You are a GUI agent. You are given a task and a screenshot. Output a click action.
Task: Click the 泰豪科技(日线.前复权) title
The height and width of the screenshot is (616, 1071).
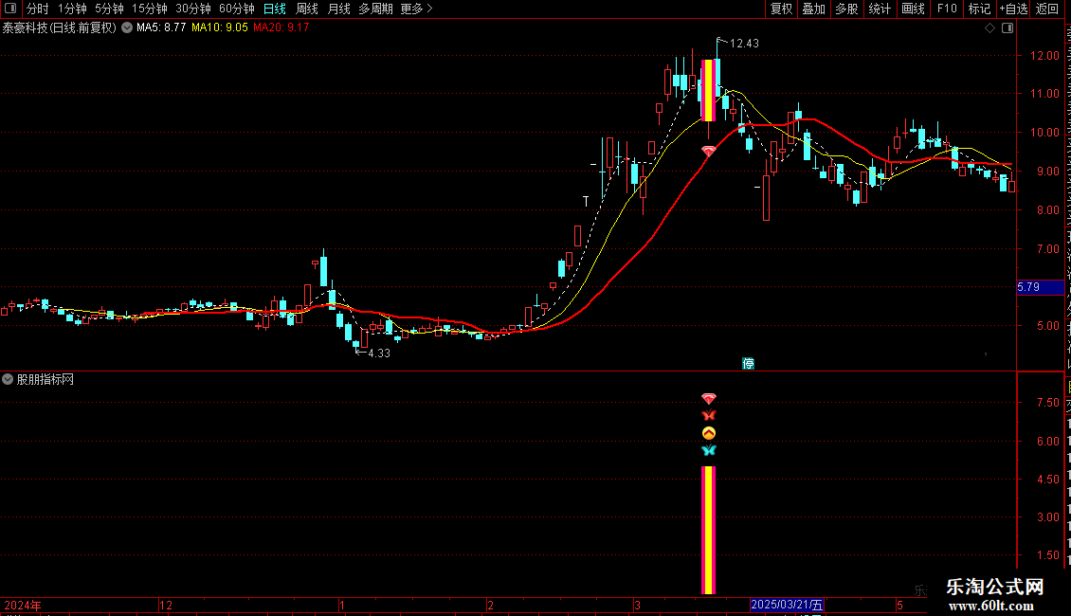[x=60, y=28]
